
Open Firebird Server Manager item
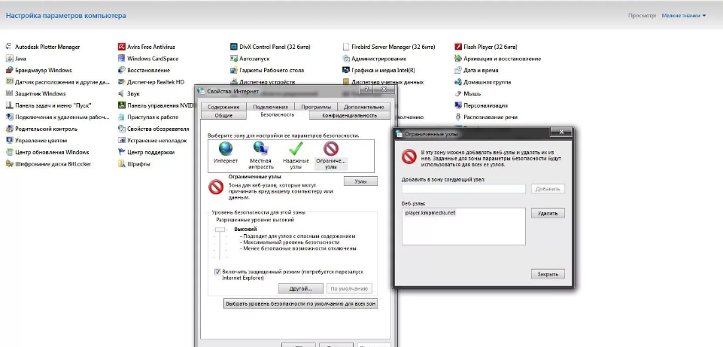click(384, 47)
